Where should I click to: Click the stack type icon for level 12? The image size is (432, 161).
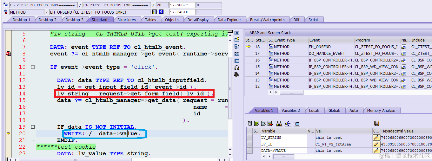click(x=271, y=86)
